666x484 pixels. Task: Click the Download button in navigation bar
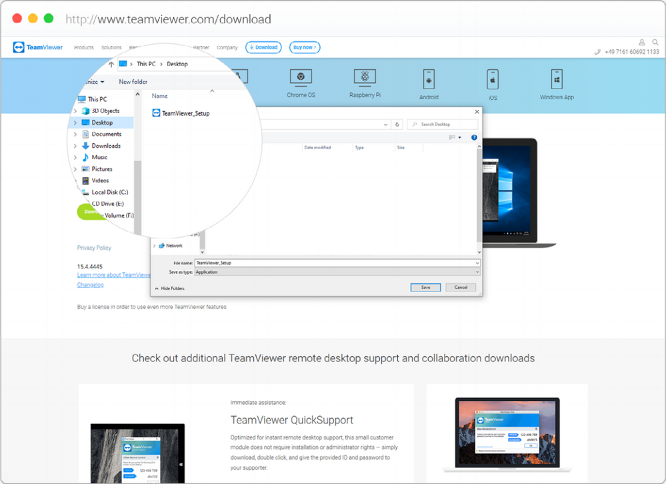point(263,47)
